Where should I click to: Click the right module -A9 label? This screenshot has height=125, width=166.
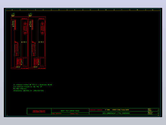[x=30, y=14]
